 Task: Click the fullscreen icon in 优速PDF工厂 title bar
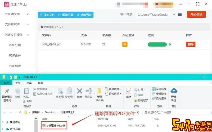point(198,4)
